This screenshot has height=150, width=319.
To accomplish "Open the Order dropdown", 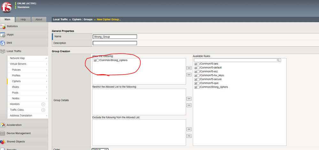I will click(100, 149).
